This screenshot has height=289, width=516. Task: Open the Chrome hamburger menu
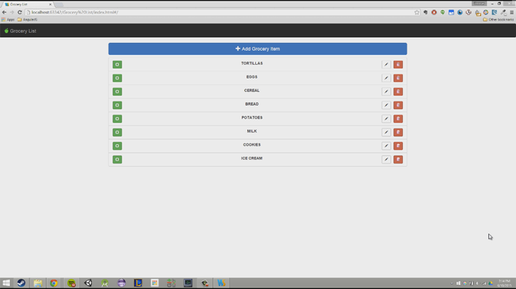[511, 12]
